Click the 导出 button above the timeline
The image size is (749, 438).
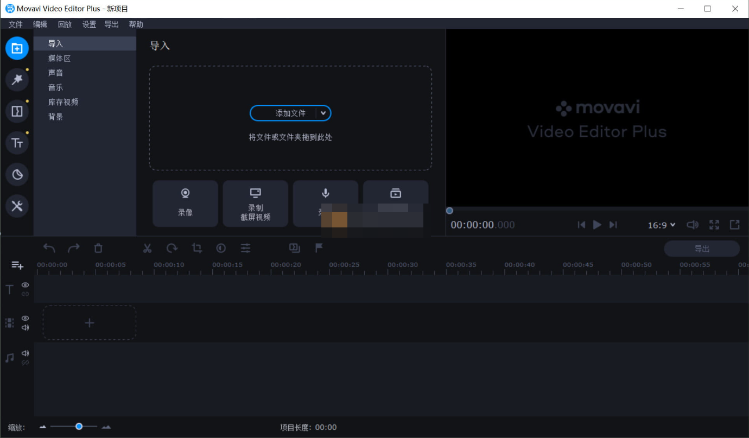point(702,248)
